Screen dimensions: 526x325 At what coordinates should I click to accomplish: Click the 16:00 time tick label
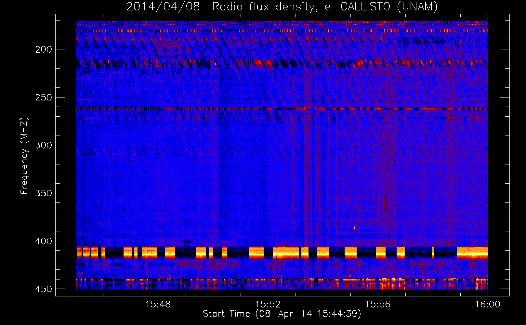click(488, 305)
